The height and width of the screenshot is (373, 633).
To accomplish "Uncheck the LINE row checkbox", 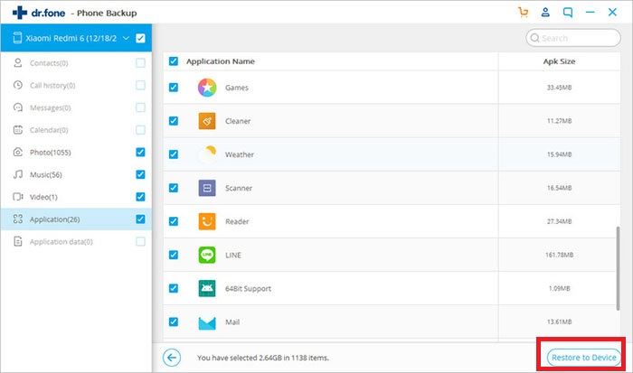I will [174, 255].
